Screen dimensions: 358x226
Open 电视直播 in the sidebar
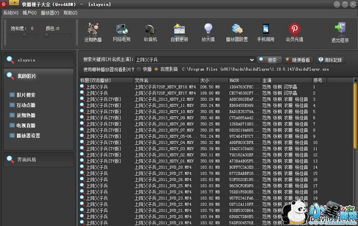click(x=22, y=125)
